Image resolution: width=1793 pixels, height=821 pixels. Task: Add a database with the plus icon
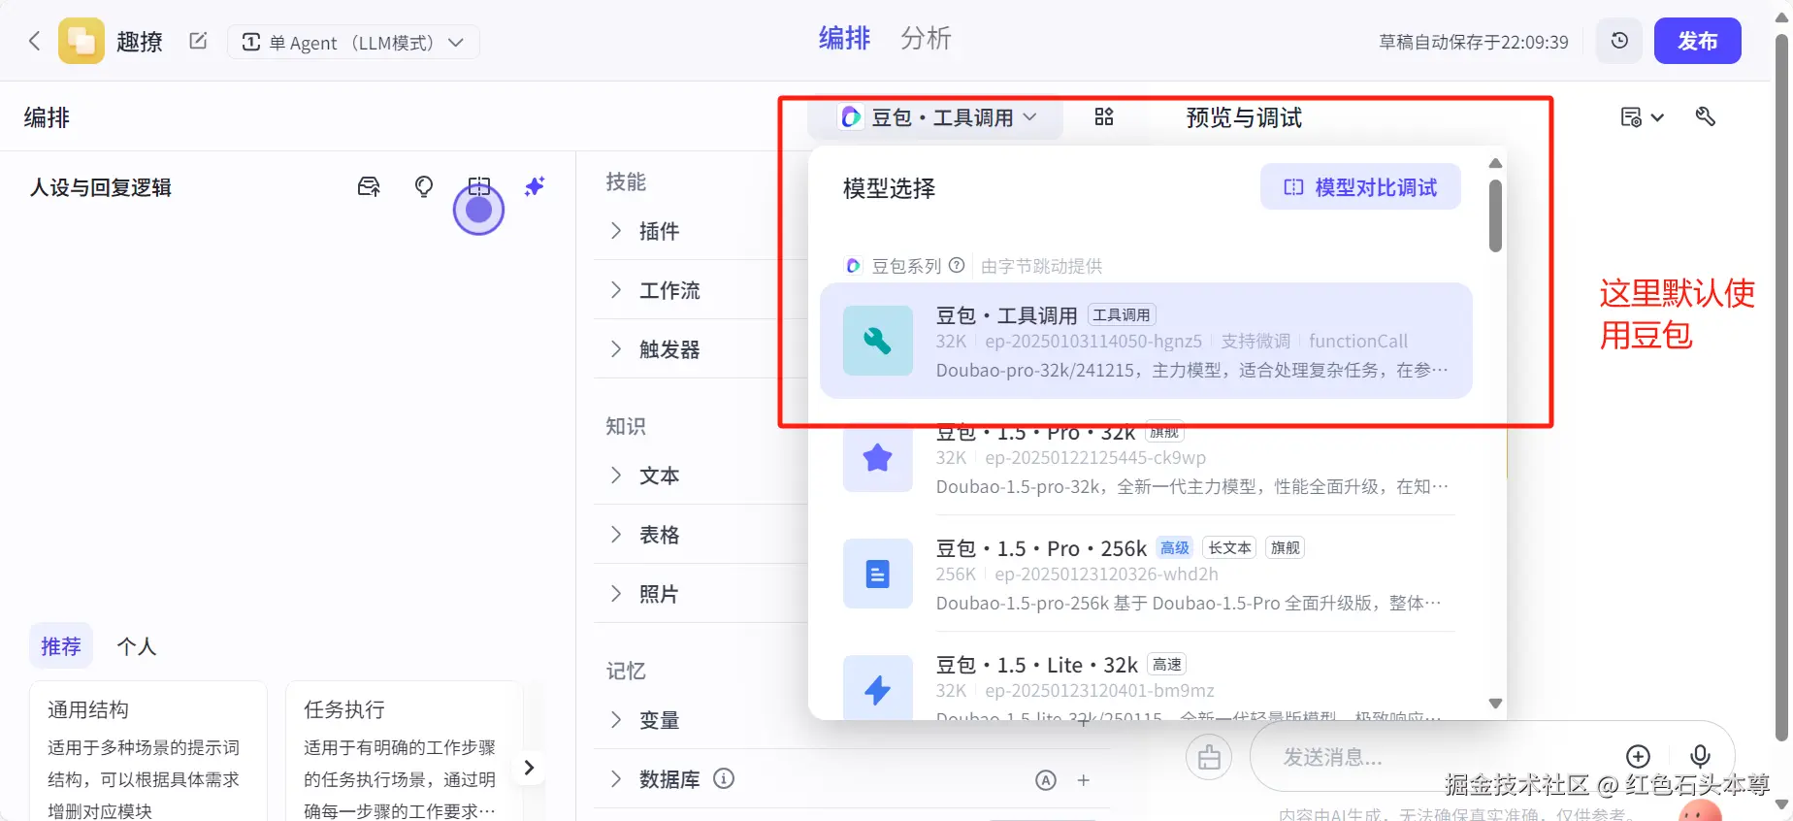[1084, 780]
